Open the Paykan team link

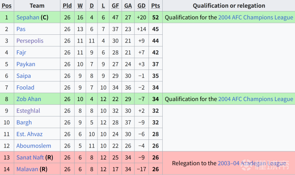click(26, 64)
